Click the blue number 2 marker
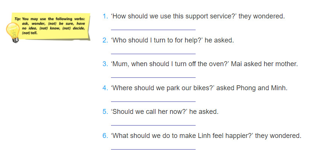This screenshot has height=162, width=310. [105, 40]
